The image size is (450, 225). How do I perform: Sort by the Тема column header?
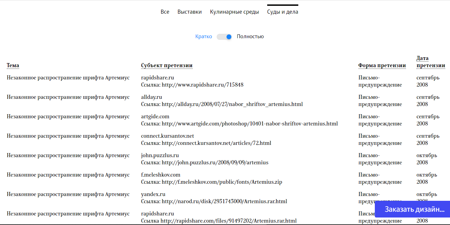(x=13, y=65)
